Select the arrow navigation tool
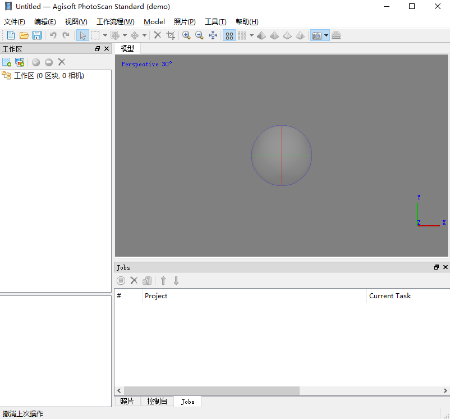Viewport: 450px width, 419px height. pos(82,35)
